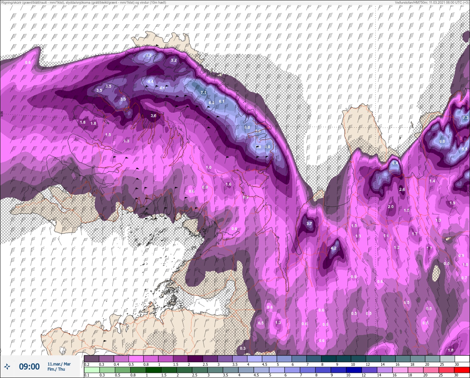Viewport: 470px width, 378px height.
Task: Click the 4.2 precipitation value on the map
Action: [333, 248]
